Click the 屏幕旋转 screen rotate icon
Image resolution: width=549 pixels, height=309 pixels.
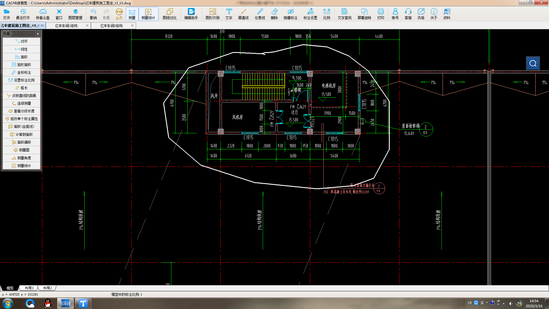364,13
